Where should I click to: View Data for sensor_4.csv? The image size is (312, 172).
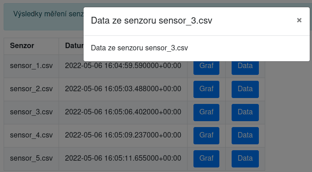pyautogui.click(x=245, y=136)
